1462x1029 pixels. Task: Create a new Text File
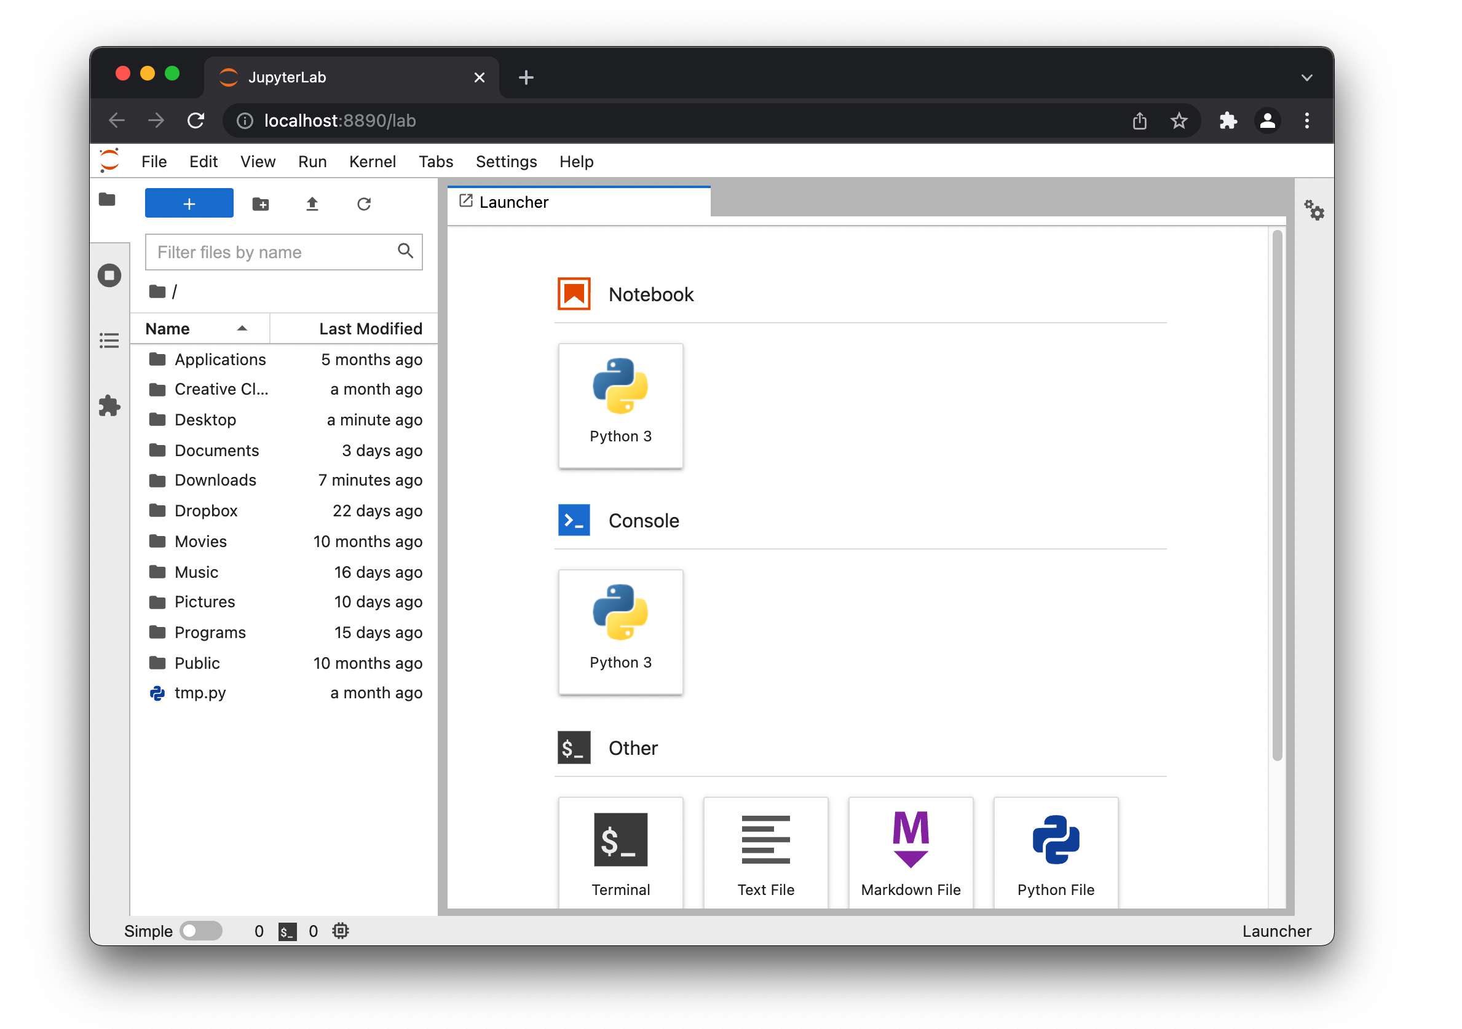click(x=766, y=853)
